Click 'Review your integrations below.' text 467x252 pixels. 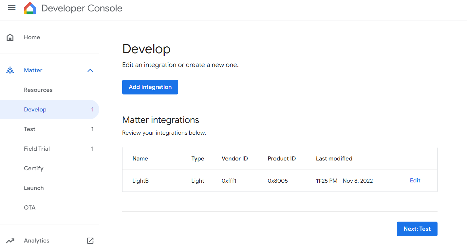click(x=164, y=133)
